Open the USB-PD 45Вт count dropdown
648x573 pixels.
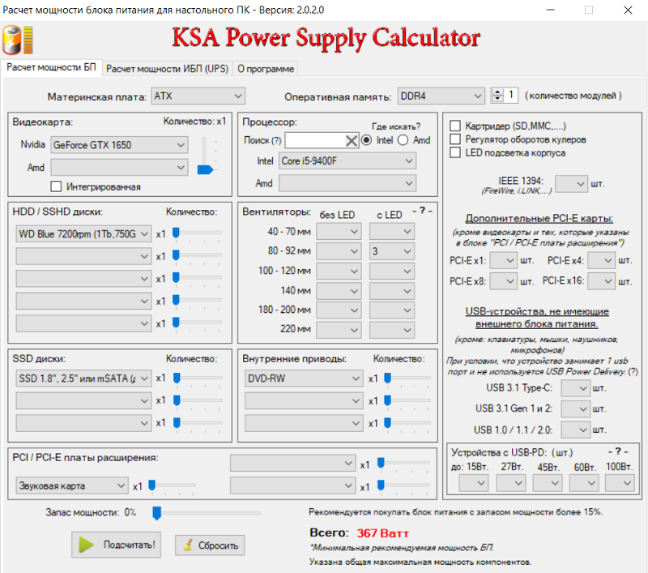click(548, 483)
